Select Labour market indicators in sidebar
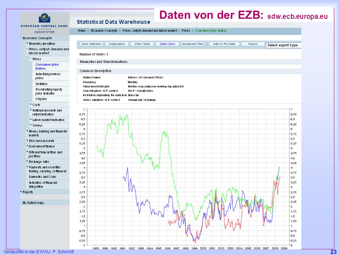The image size is (340, 255). tap(49, 120)
